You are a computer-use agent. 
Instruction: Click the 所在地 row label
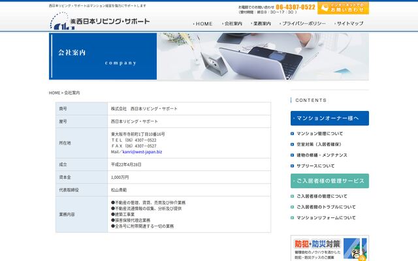[x=82, y=143]
